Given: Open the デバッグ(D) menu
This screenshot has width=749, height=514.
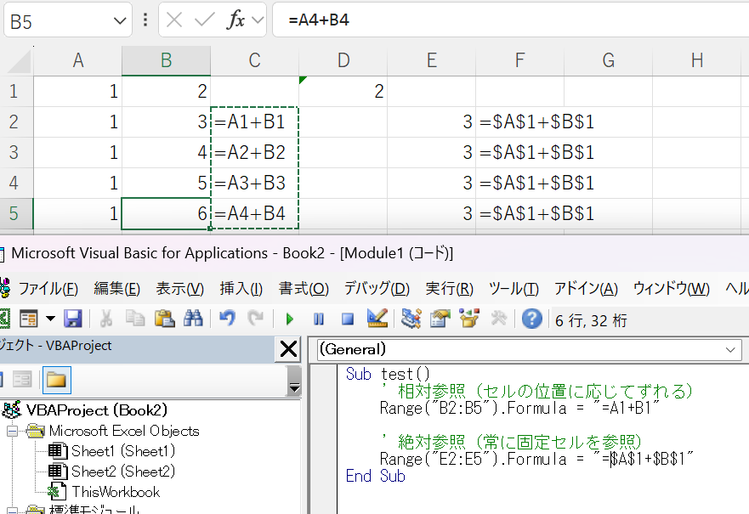Looking at the screenshot, I should point(377,289).
